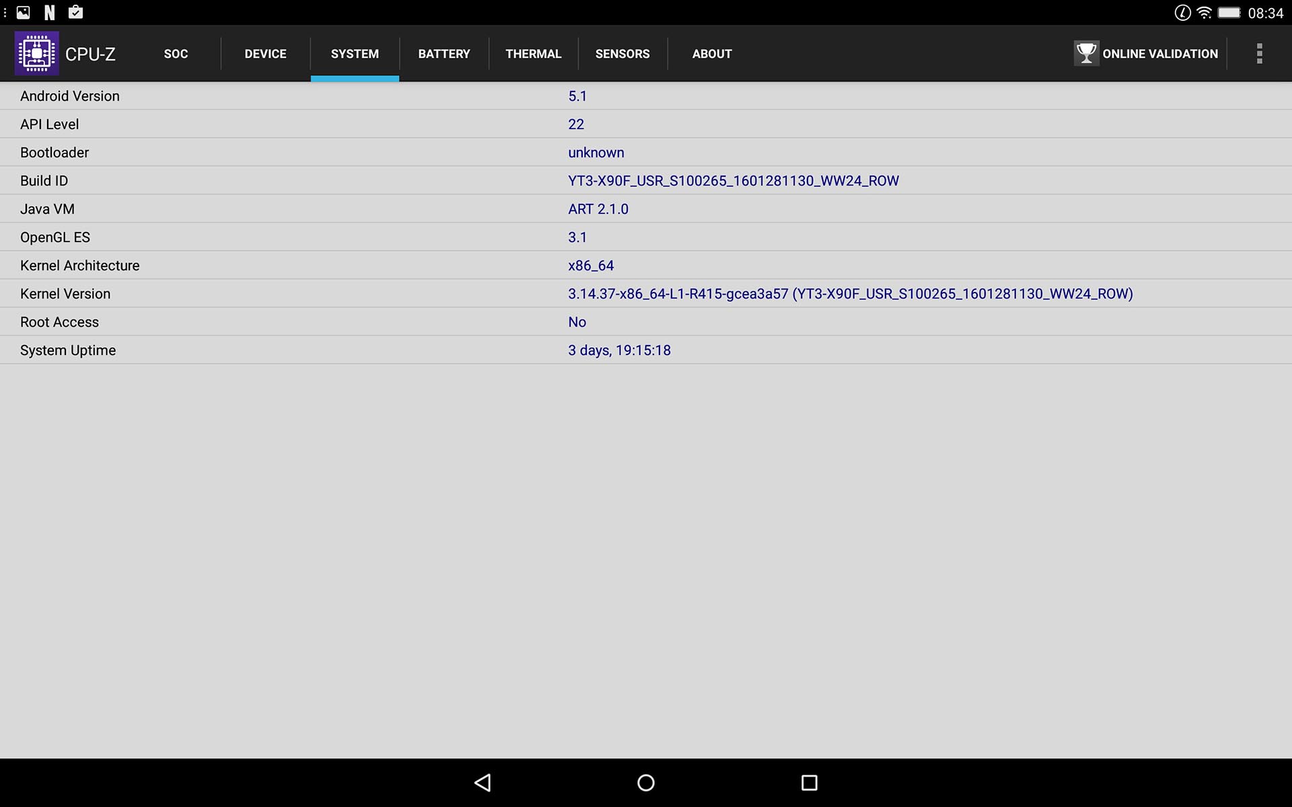Tap the N notification icon in status bar
The width and height of the screenshot is (1292, 807).
[49, 12]
